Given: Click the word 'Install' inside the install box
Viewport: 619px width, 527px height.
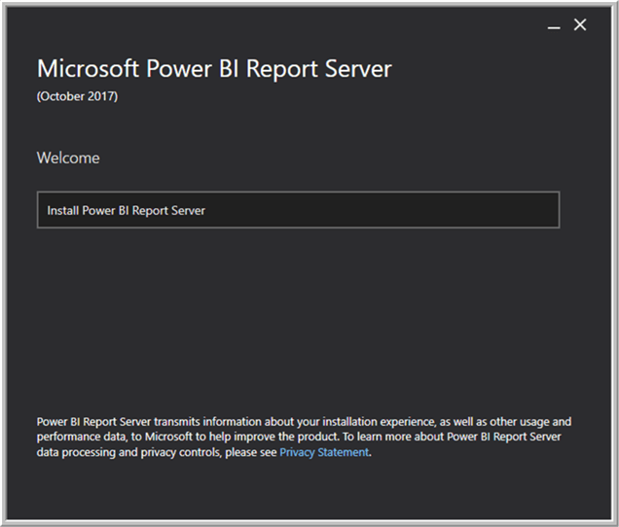Looking at the screenshot, I should coord(63,210).
